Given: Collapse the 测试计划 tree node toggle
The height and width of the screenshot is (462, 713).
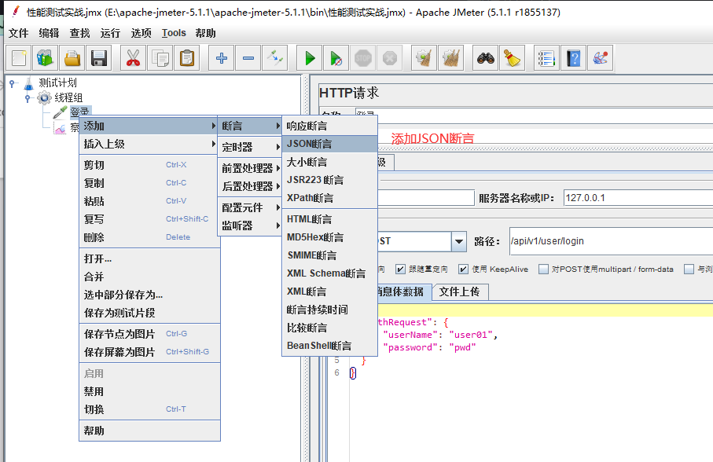Looking at the screenshot, I should pyautogui.click(x=13, y=83).
